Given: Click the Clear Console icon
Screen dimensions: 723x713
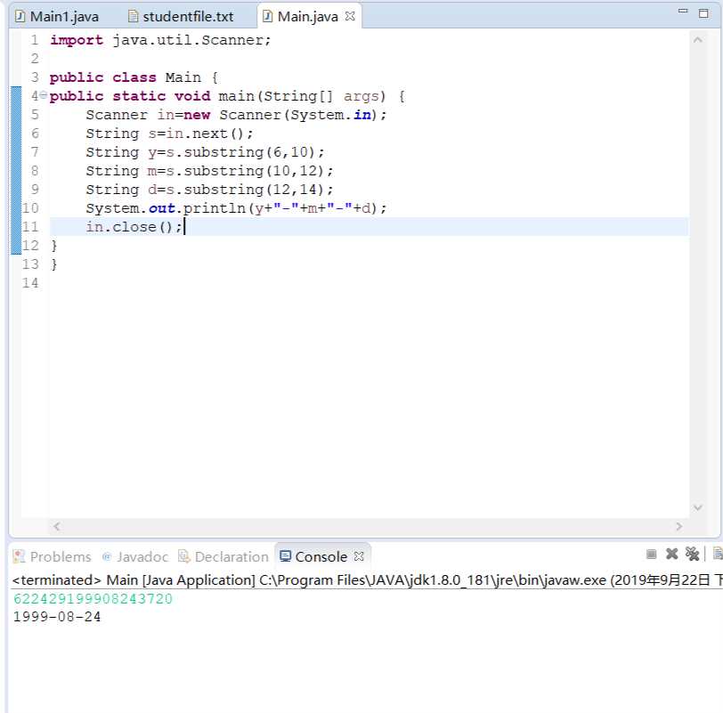Looking at the screenshot, I should pyautogui.click(x=718, y=554).
